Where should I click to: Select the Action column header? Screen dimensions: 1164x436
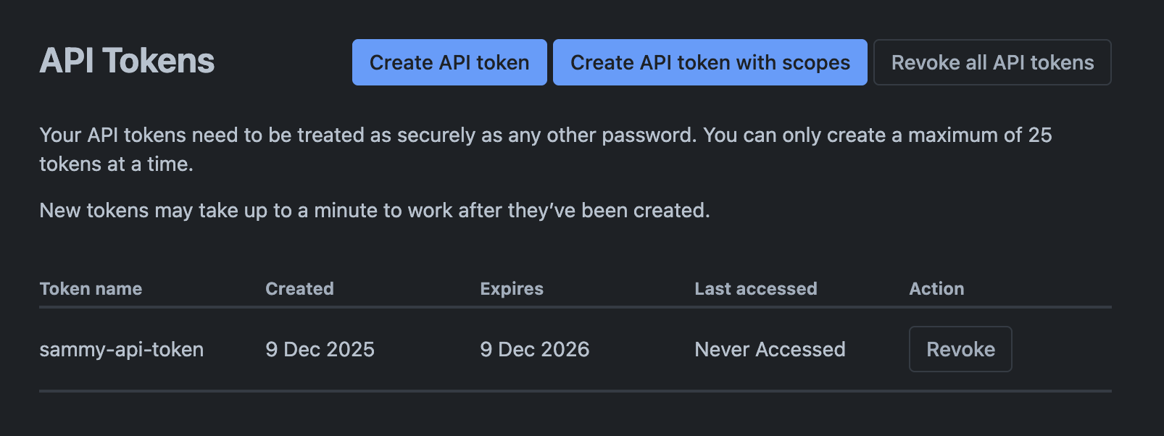[x=936, y=288]
